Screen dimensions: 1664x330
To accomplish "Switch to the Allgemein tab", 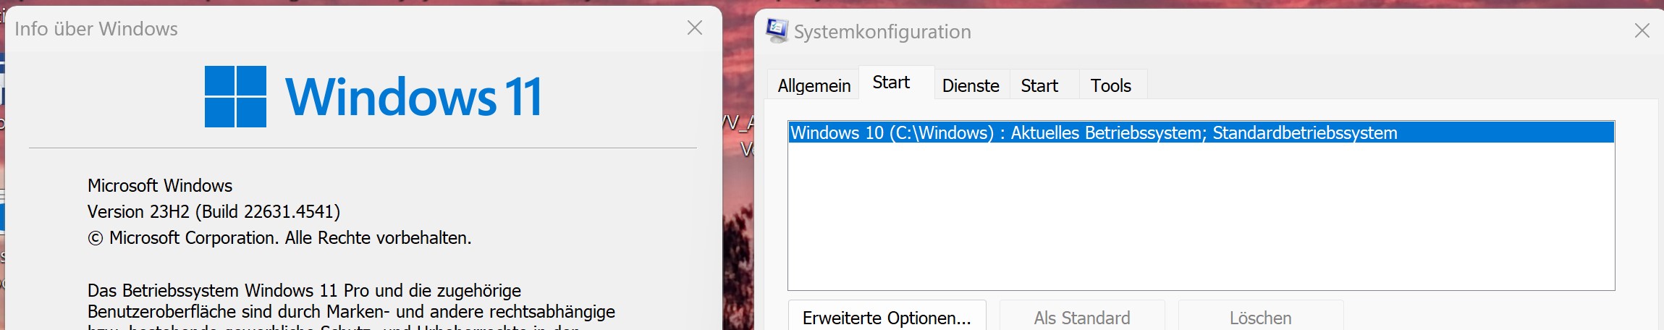I will (814, 85).
